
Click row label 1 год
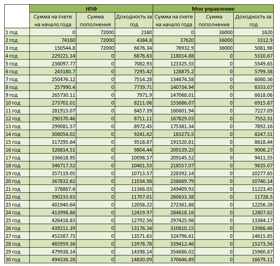coord(17,32)
